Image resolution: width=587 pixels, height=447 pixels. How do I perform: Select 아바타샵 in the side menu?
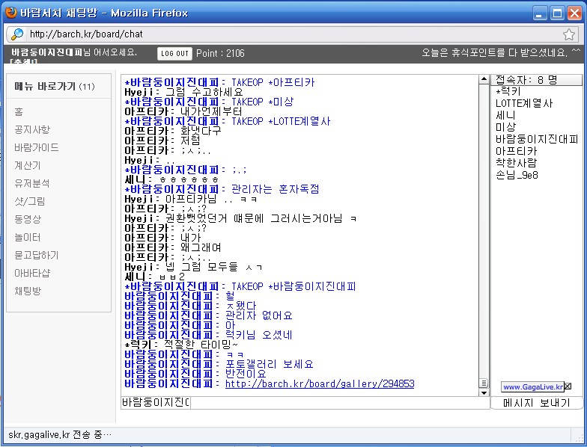[31, 273]
